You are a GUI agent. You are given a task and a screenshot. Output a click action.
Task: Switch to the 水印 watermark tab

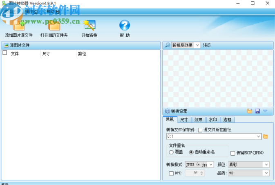[213, 120]
